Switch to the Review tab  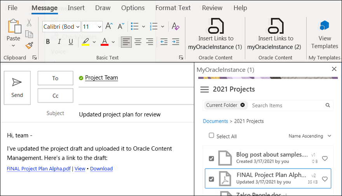[x=212, y=8]
